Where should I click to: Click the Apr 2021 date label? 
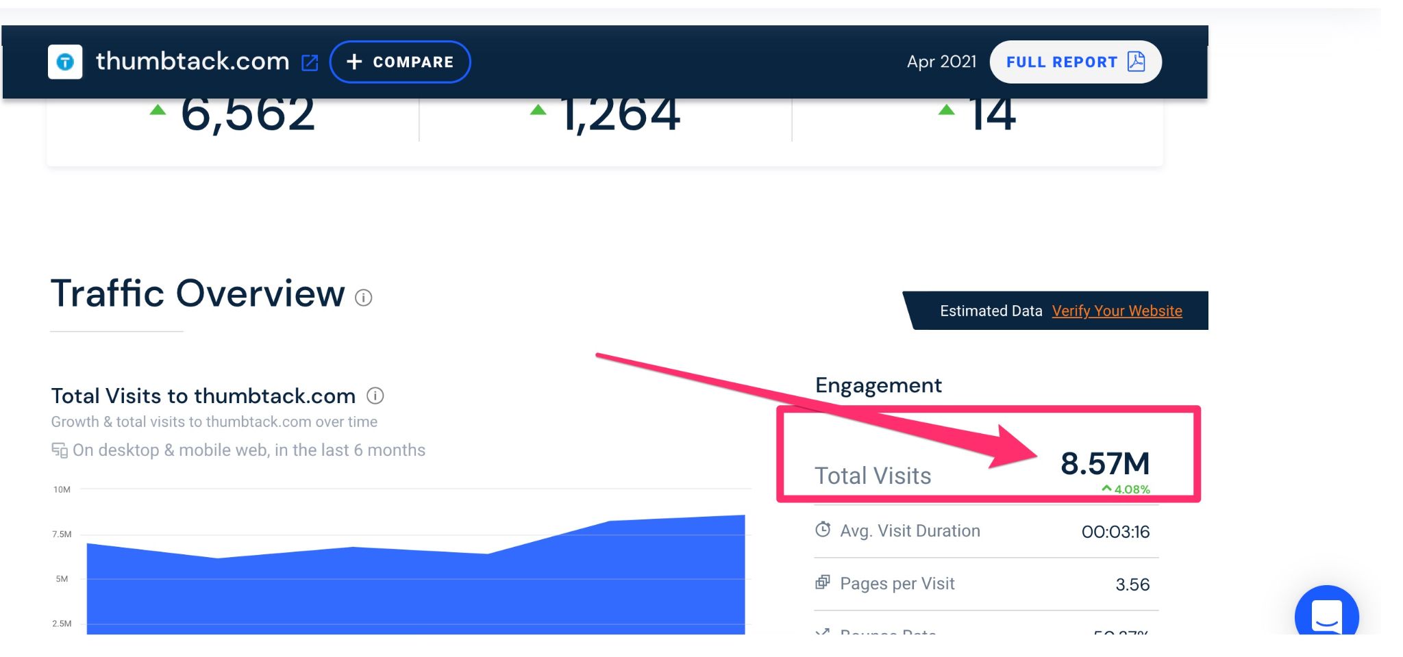coord(941,62)
